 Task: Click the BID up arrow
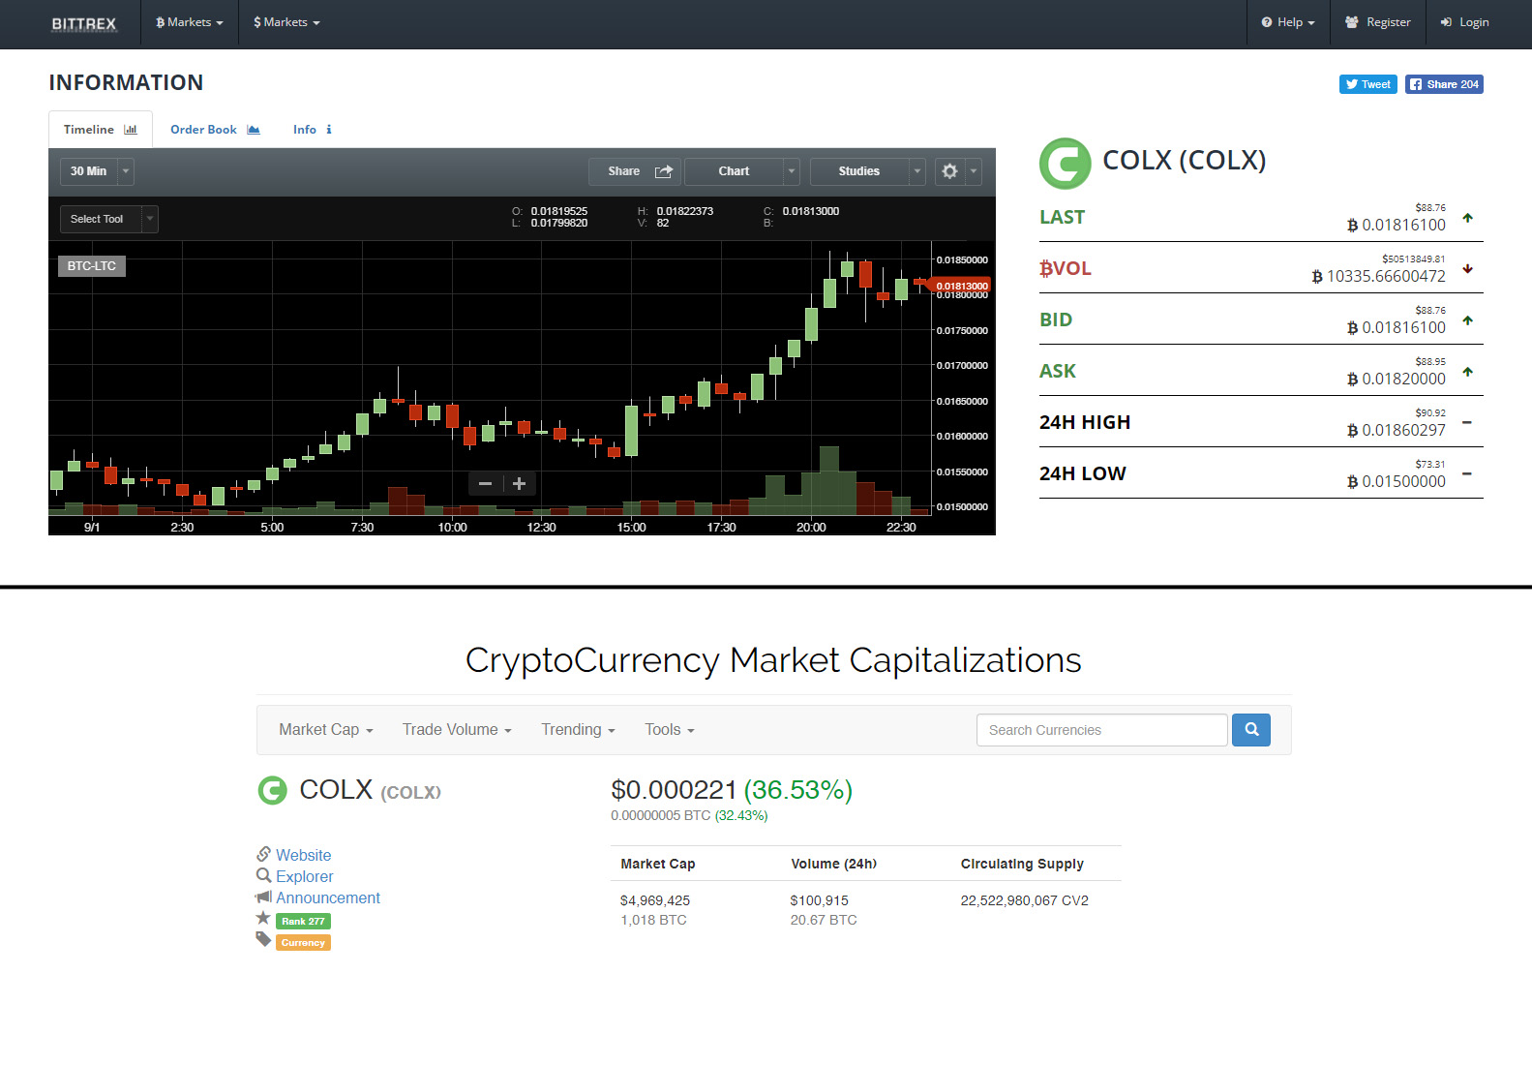tap(1468, 320)
